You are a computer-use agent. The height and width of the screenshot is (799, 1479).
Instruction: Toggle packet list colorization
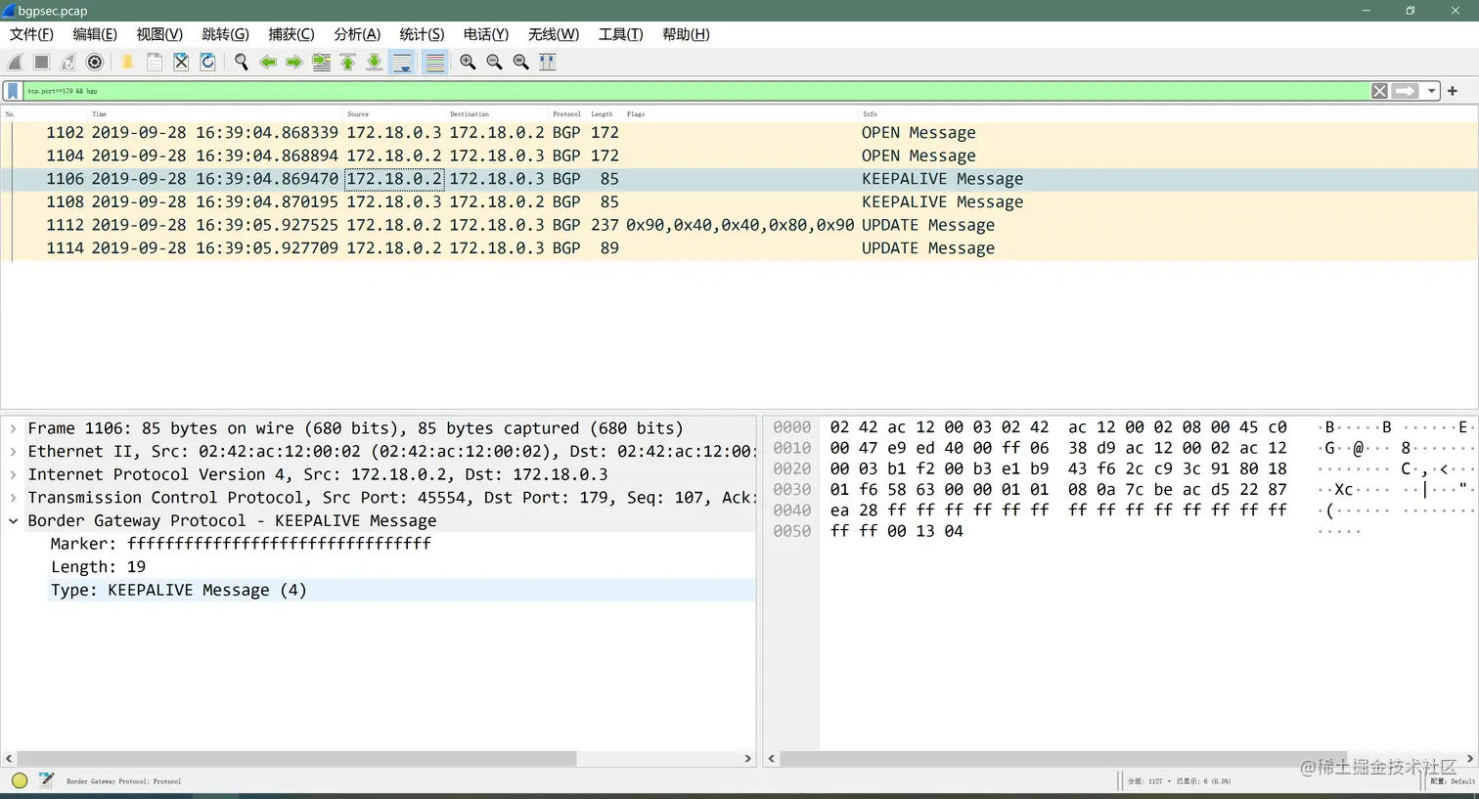pos(435,62)
